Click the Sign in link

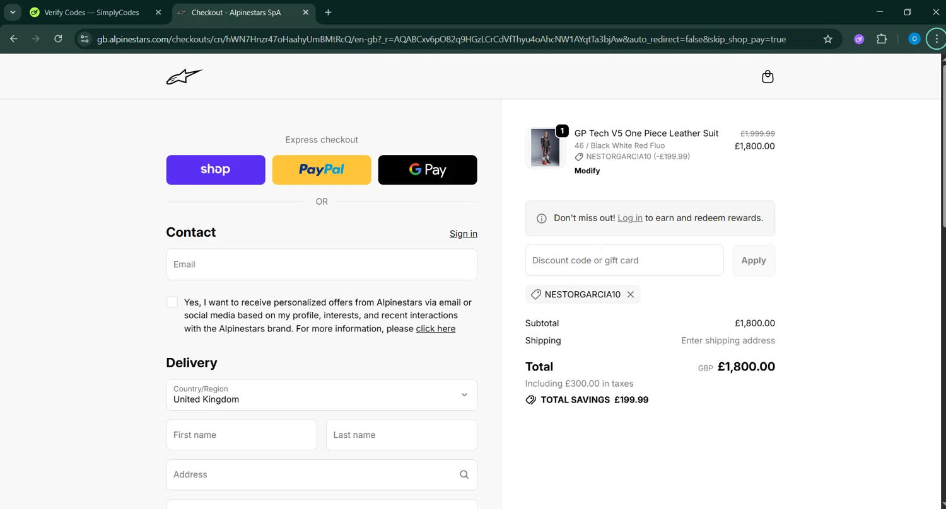point(463,234)
